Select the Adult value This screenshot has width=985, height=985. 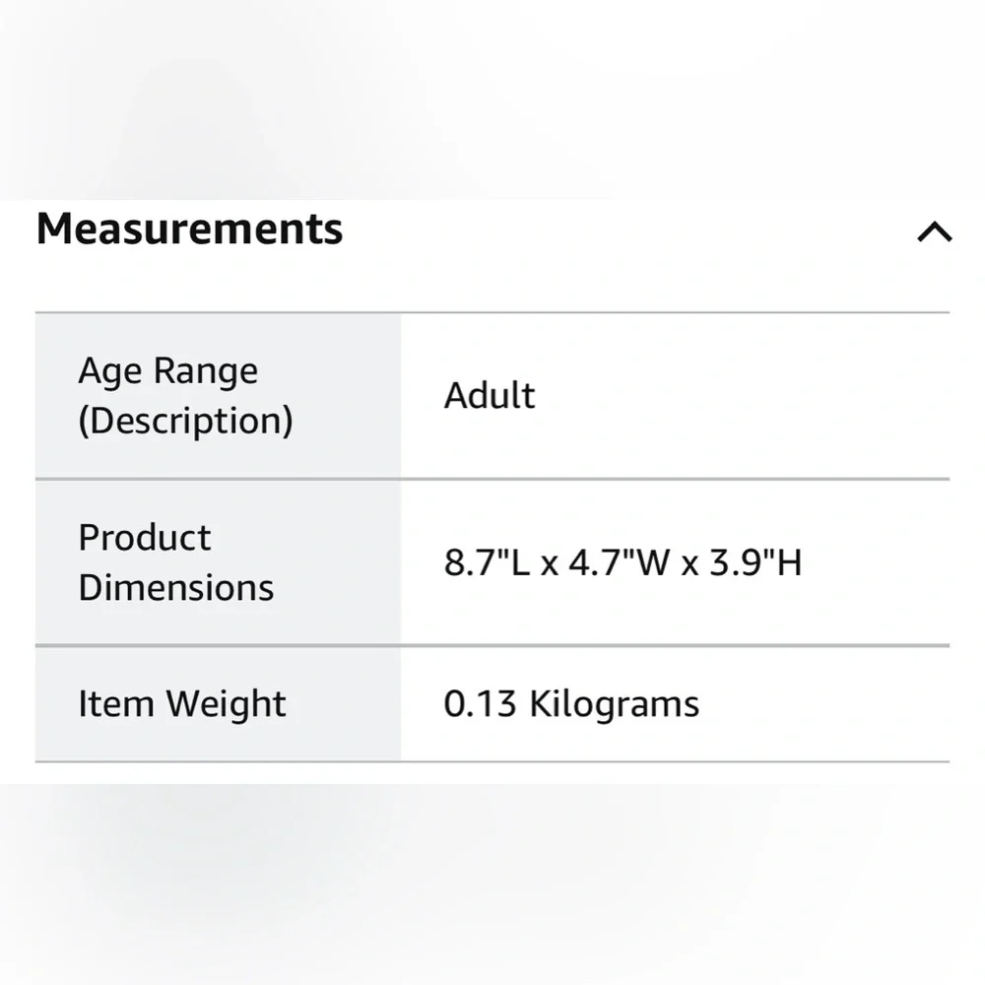[490, 396]
